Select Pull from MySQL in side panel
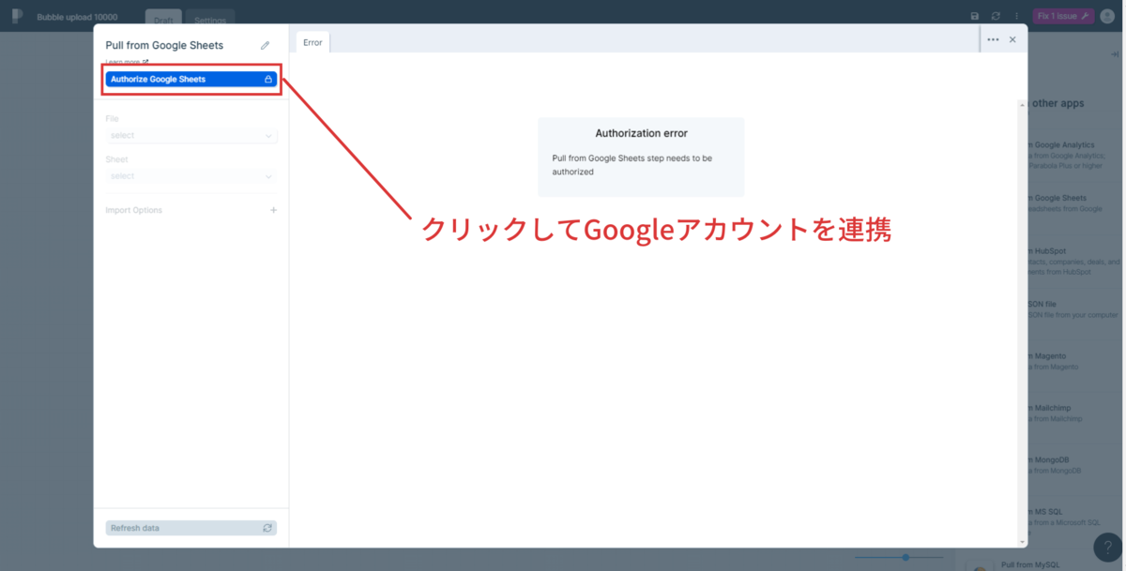Viewport: 1126px width, 571px height. 1030,564
